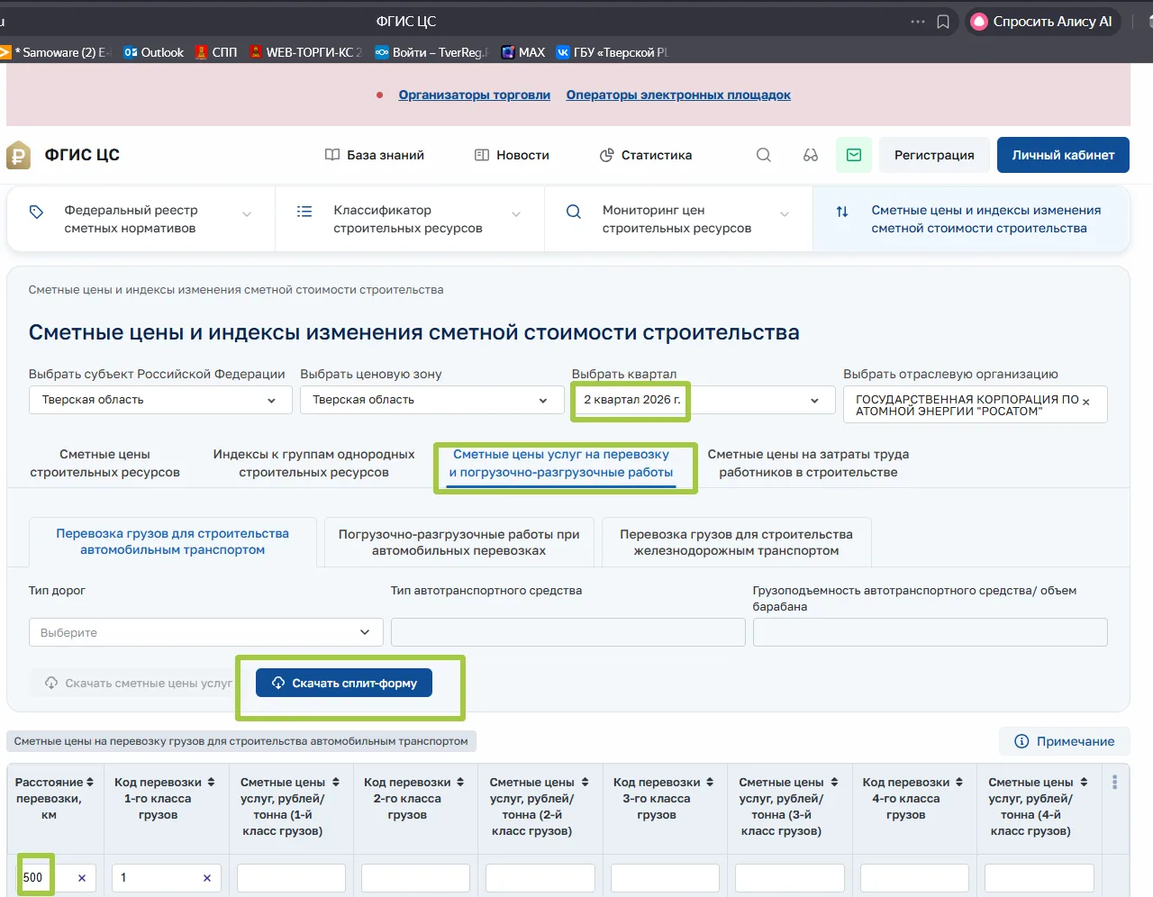Open the WEB-ТОРГИ-КС bookmark

click(305, 52)
